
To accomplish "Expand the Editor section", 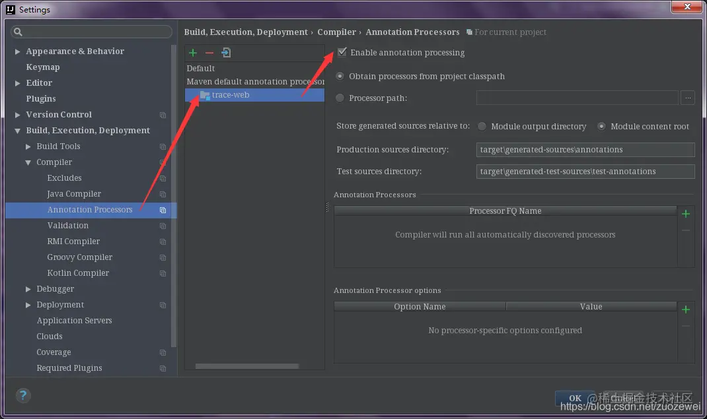I will coord(18,83).
